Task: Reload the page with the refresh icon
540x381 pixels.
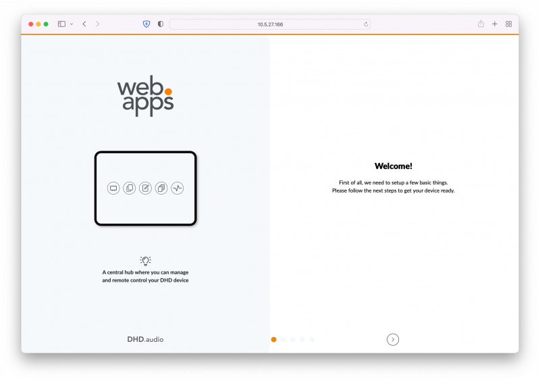Action: 366,24
